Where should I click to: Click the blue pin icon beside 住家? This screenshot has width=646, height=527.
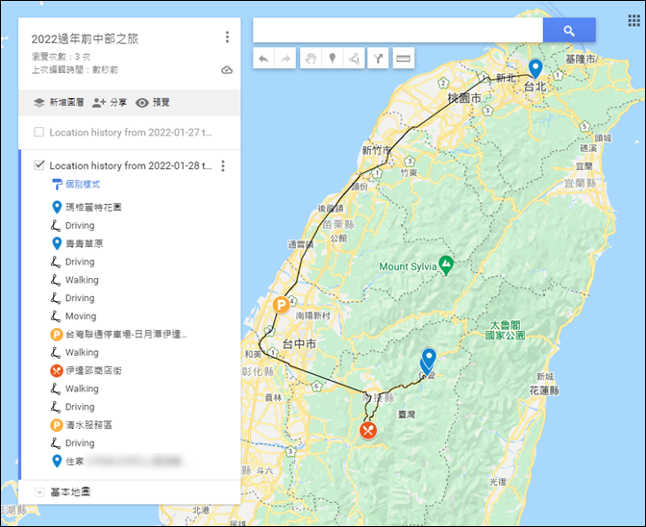[57, 461]
